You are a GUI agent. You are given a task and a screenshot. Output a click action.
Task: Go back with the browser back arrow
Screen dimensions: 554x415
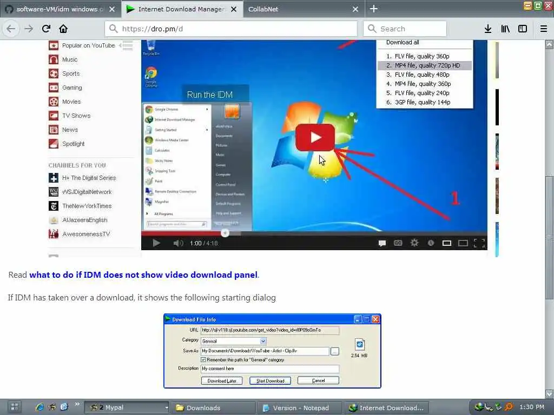[11, 29]
